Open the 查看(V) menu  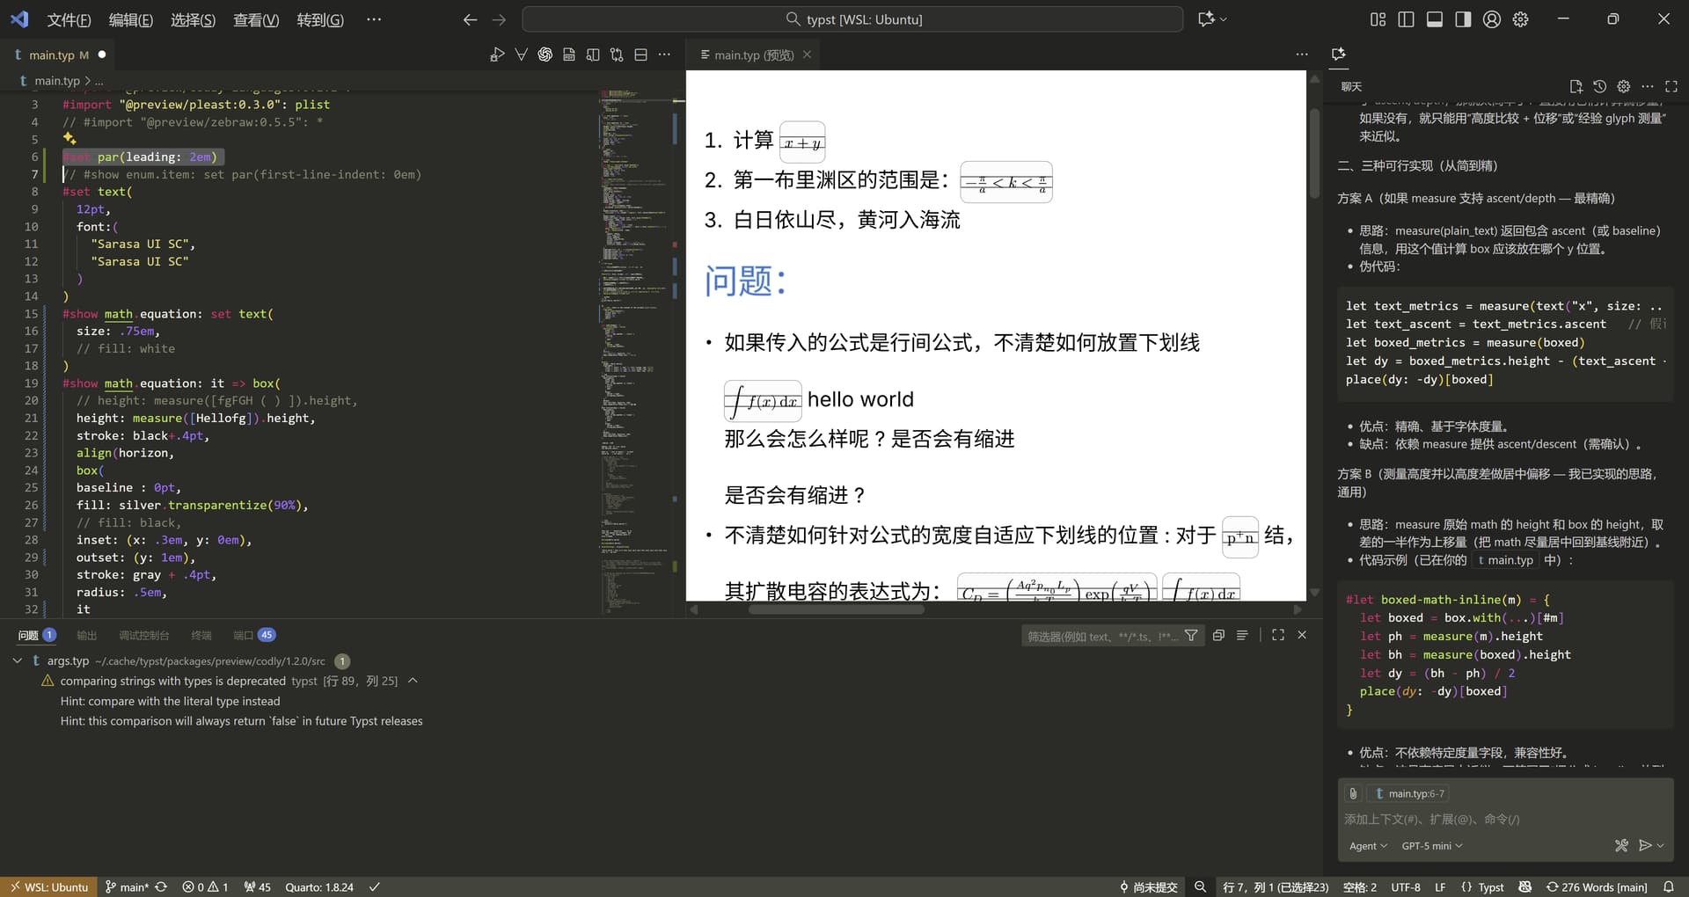pyautogui.click(x=255, y=19)
